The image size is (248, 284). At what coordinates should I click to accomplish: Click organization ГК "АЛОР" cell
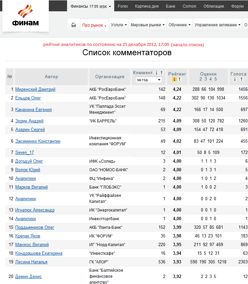tap(99, 262)
